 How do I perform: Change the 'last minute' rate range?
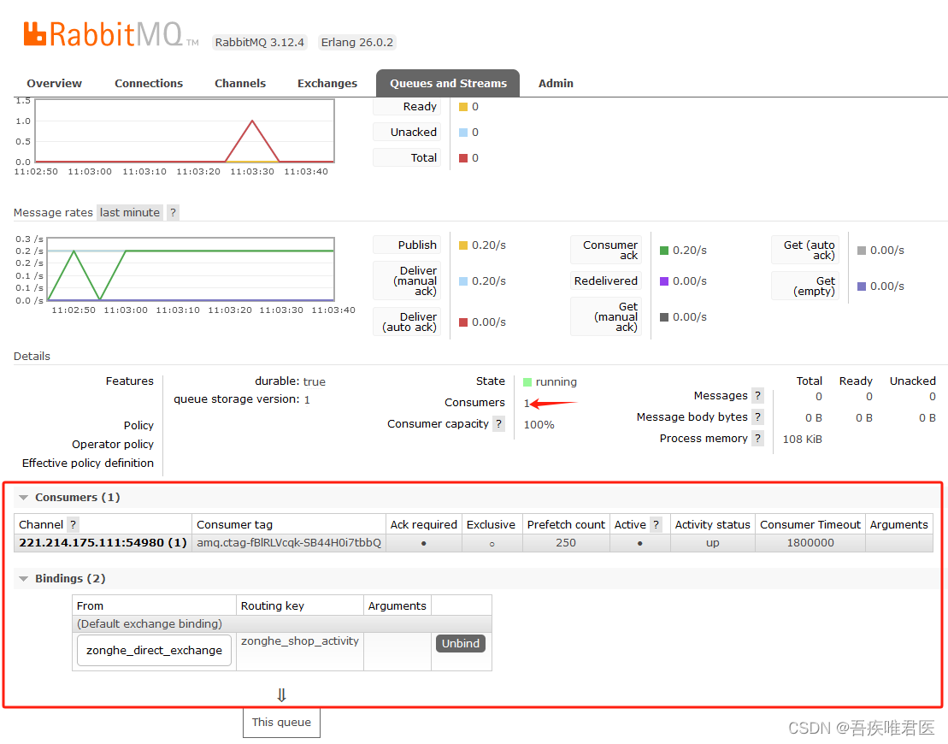(129, 213)
